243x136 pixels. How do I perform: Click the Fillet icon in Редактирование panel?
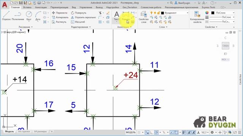pyautogui.click(x=100, y=17)
